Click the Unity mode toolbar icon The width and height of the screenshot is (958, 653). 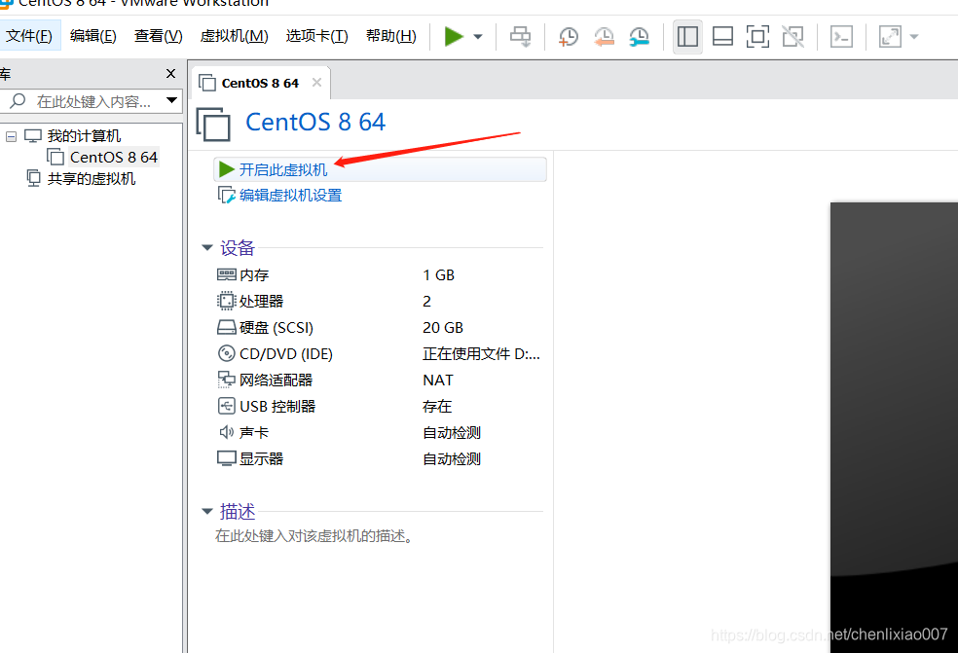point(793,37)
